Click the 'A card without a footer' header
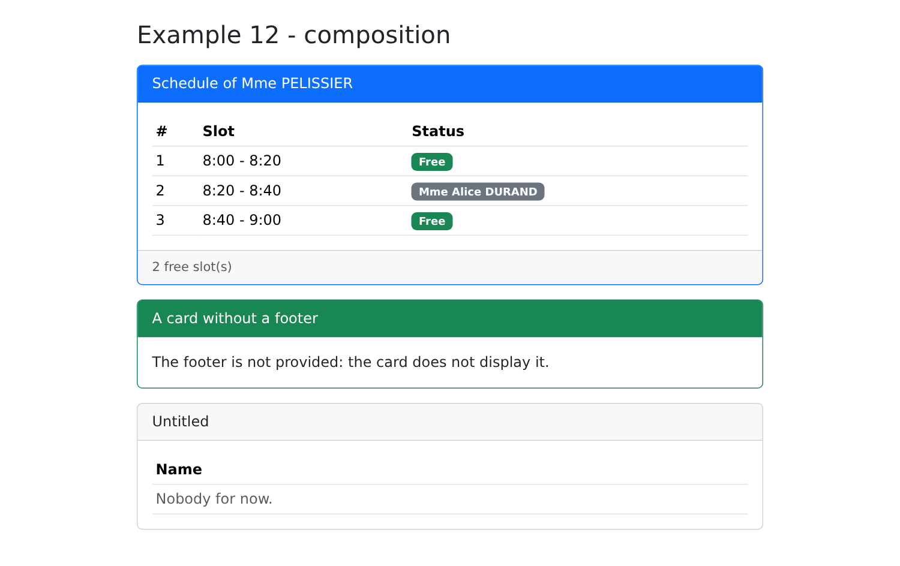Viewport: 900px width, 566px height. coord(450,319)
